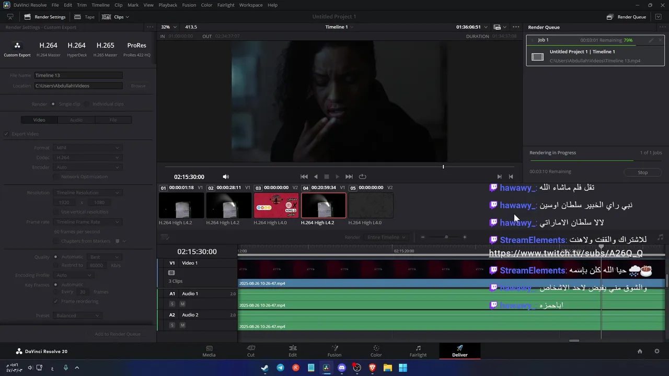Solo the Audio 2 track
Image resolution: width=669 pixels, height=376 pixels.
pos(172,325)
